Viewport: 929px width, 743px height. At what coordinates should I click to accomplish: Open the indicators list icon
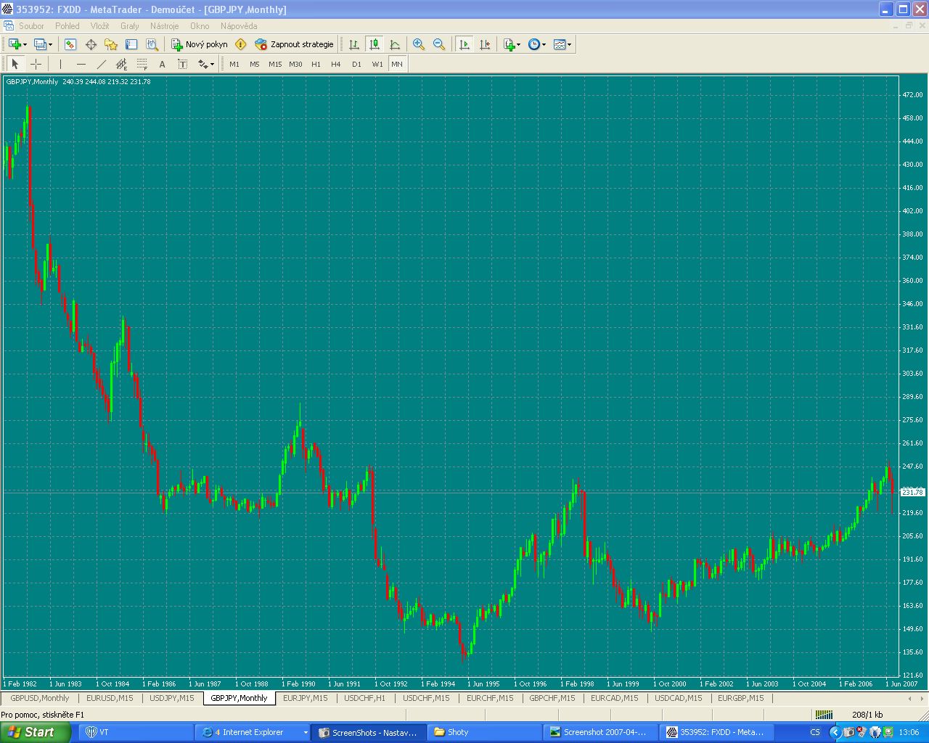(509, 44)
